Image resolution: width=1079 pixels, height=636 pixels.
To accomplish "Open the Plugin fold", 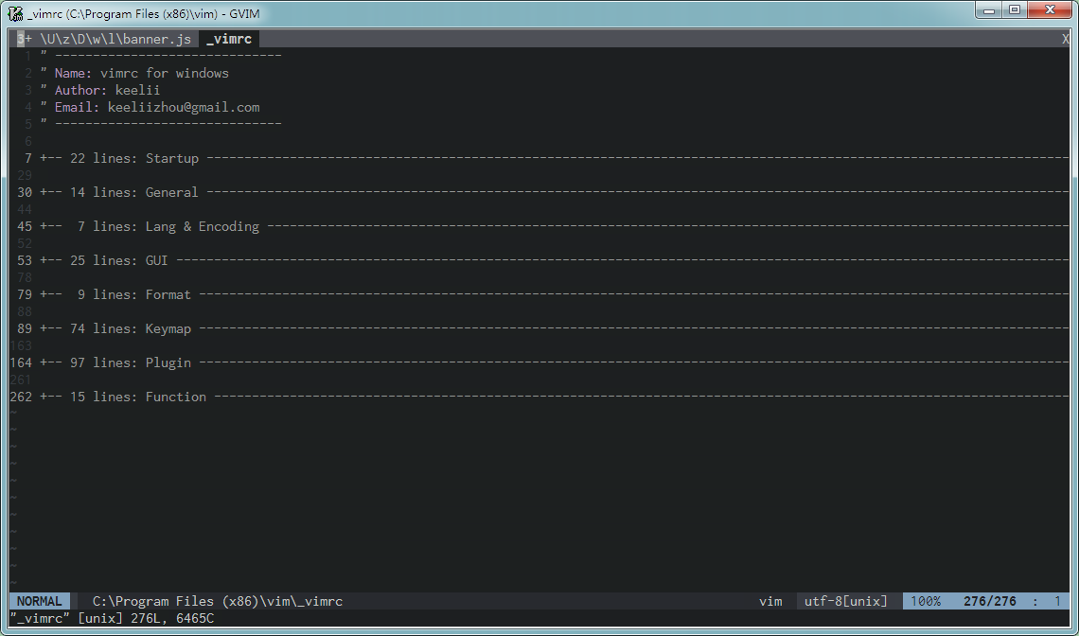I will [x=554, y=362].
